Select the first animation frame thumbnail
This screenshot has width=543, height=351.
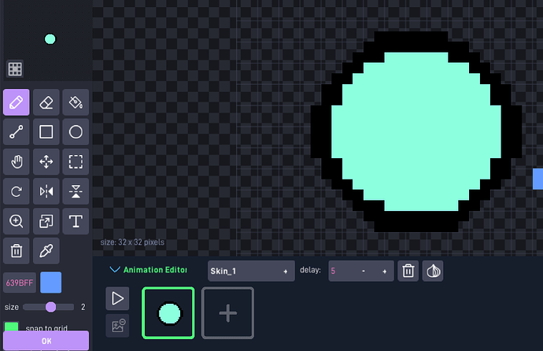pos(168,313)
